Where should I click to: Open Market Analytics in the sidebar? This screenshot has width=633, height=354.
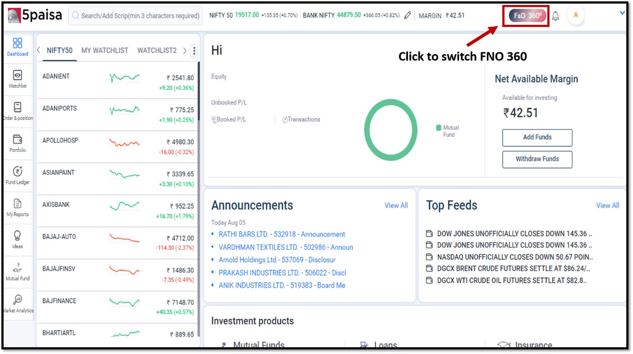(x=17, y=304)
